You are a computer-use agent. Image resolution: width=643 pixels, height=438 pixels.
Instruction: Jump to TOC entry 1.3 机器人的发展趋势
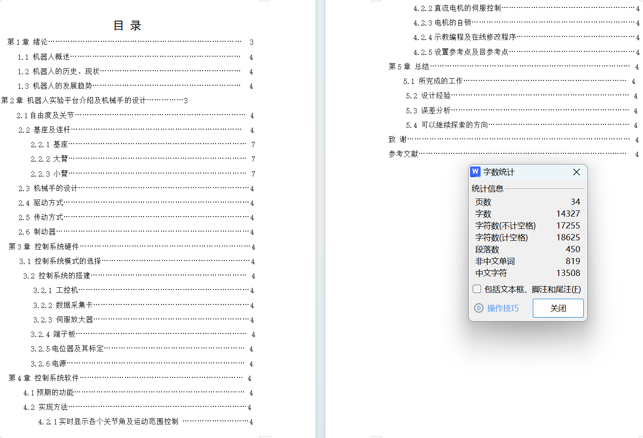(135, 86)
